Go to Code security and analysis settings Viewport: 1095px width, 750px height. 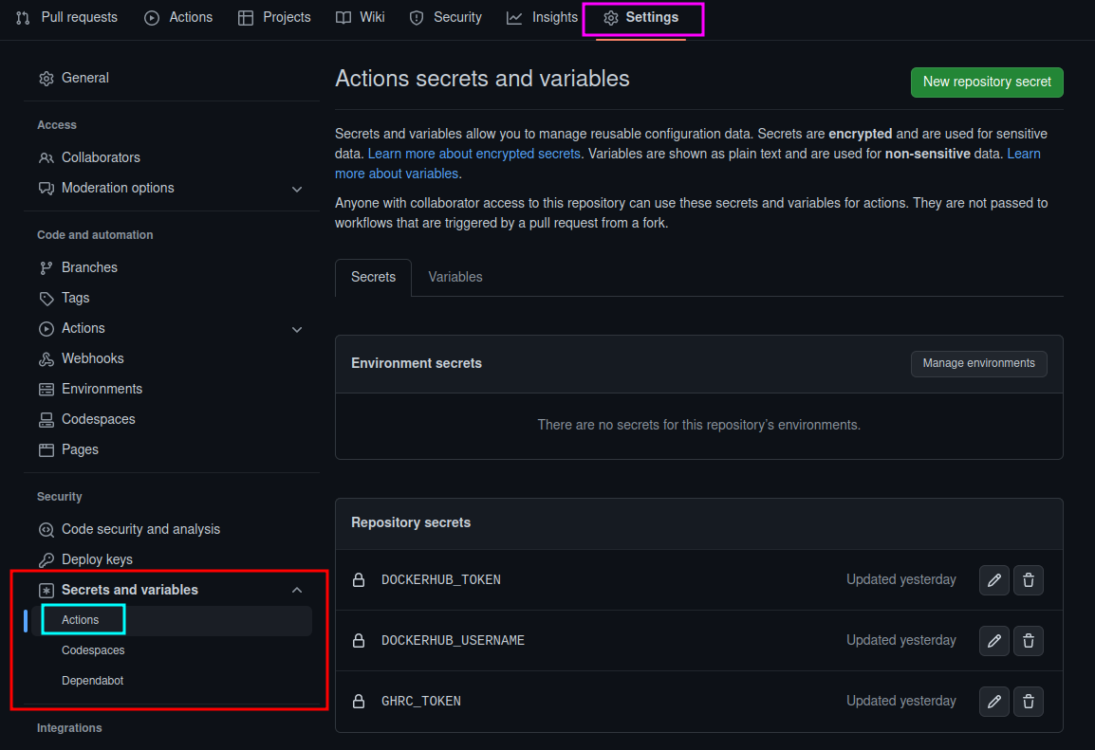(x=140, y=529)
